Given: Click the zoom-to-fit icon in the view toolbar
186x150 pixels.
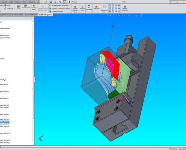Looking at the screenshot, I should pos(107,15).
